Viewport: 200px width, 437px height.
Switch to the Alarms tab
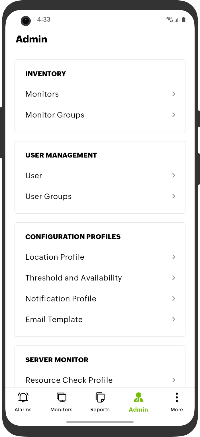pos(23,402)
